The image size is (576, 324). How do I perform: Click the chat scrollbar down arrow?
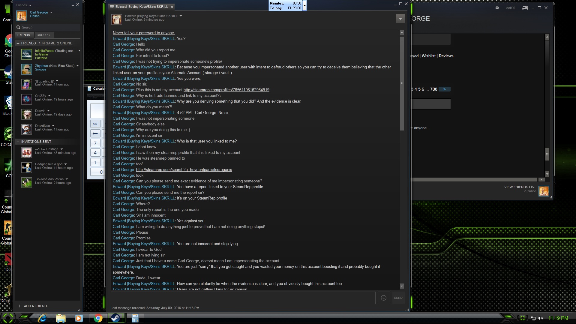tap(402, 286)
